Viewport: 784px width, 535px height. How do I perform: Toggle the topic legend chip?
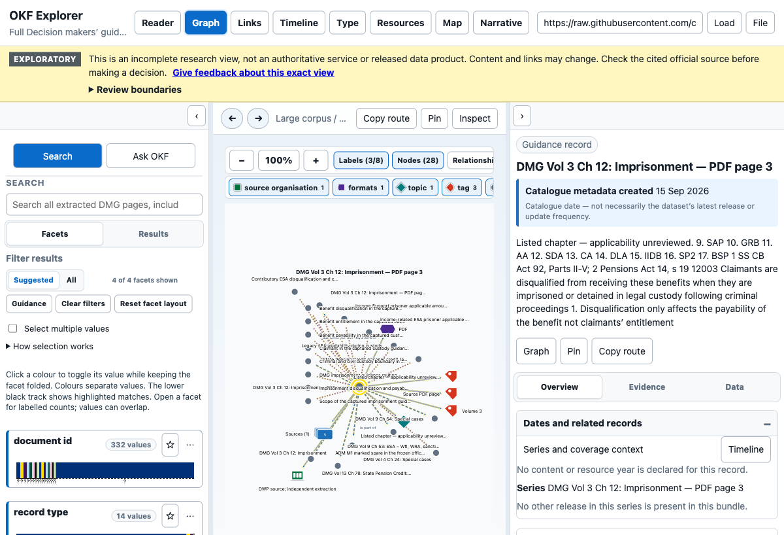point(415,188)
